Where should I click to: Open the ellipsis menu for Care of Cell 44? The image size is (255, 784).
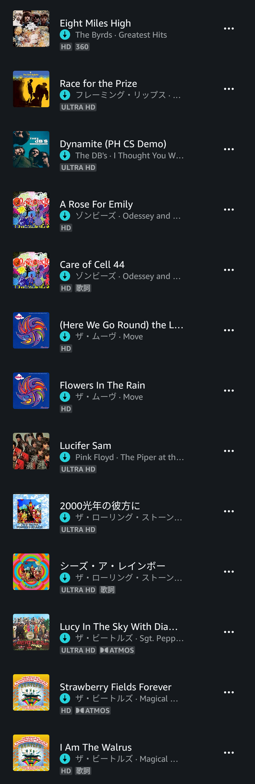pos(229,270)
